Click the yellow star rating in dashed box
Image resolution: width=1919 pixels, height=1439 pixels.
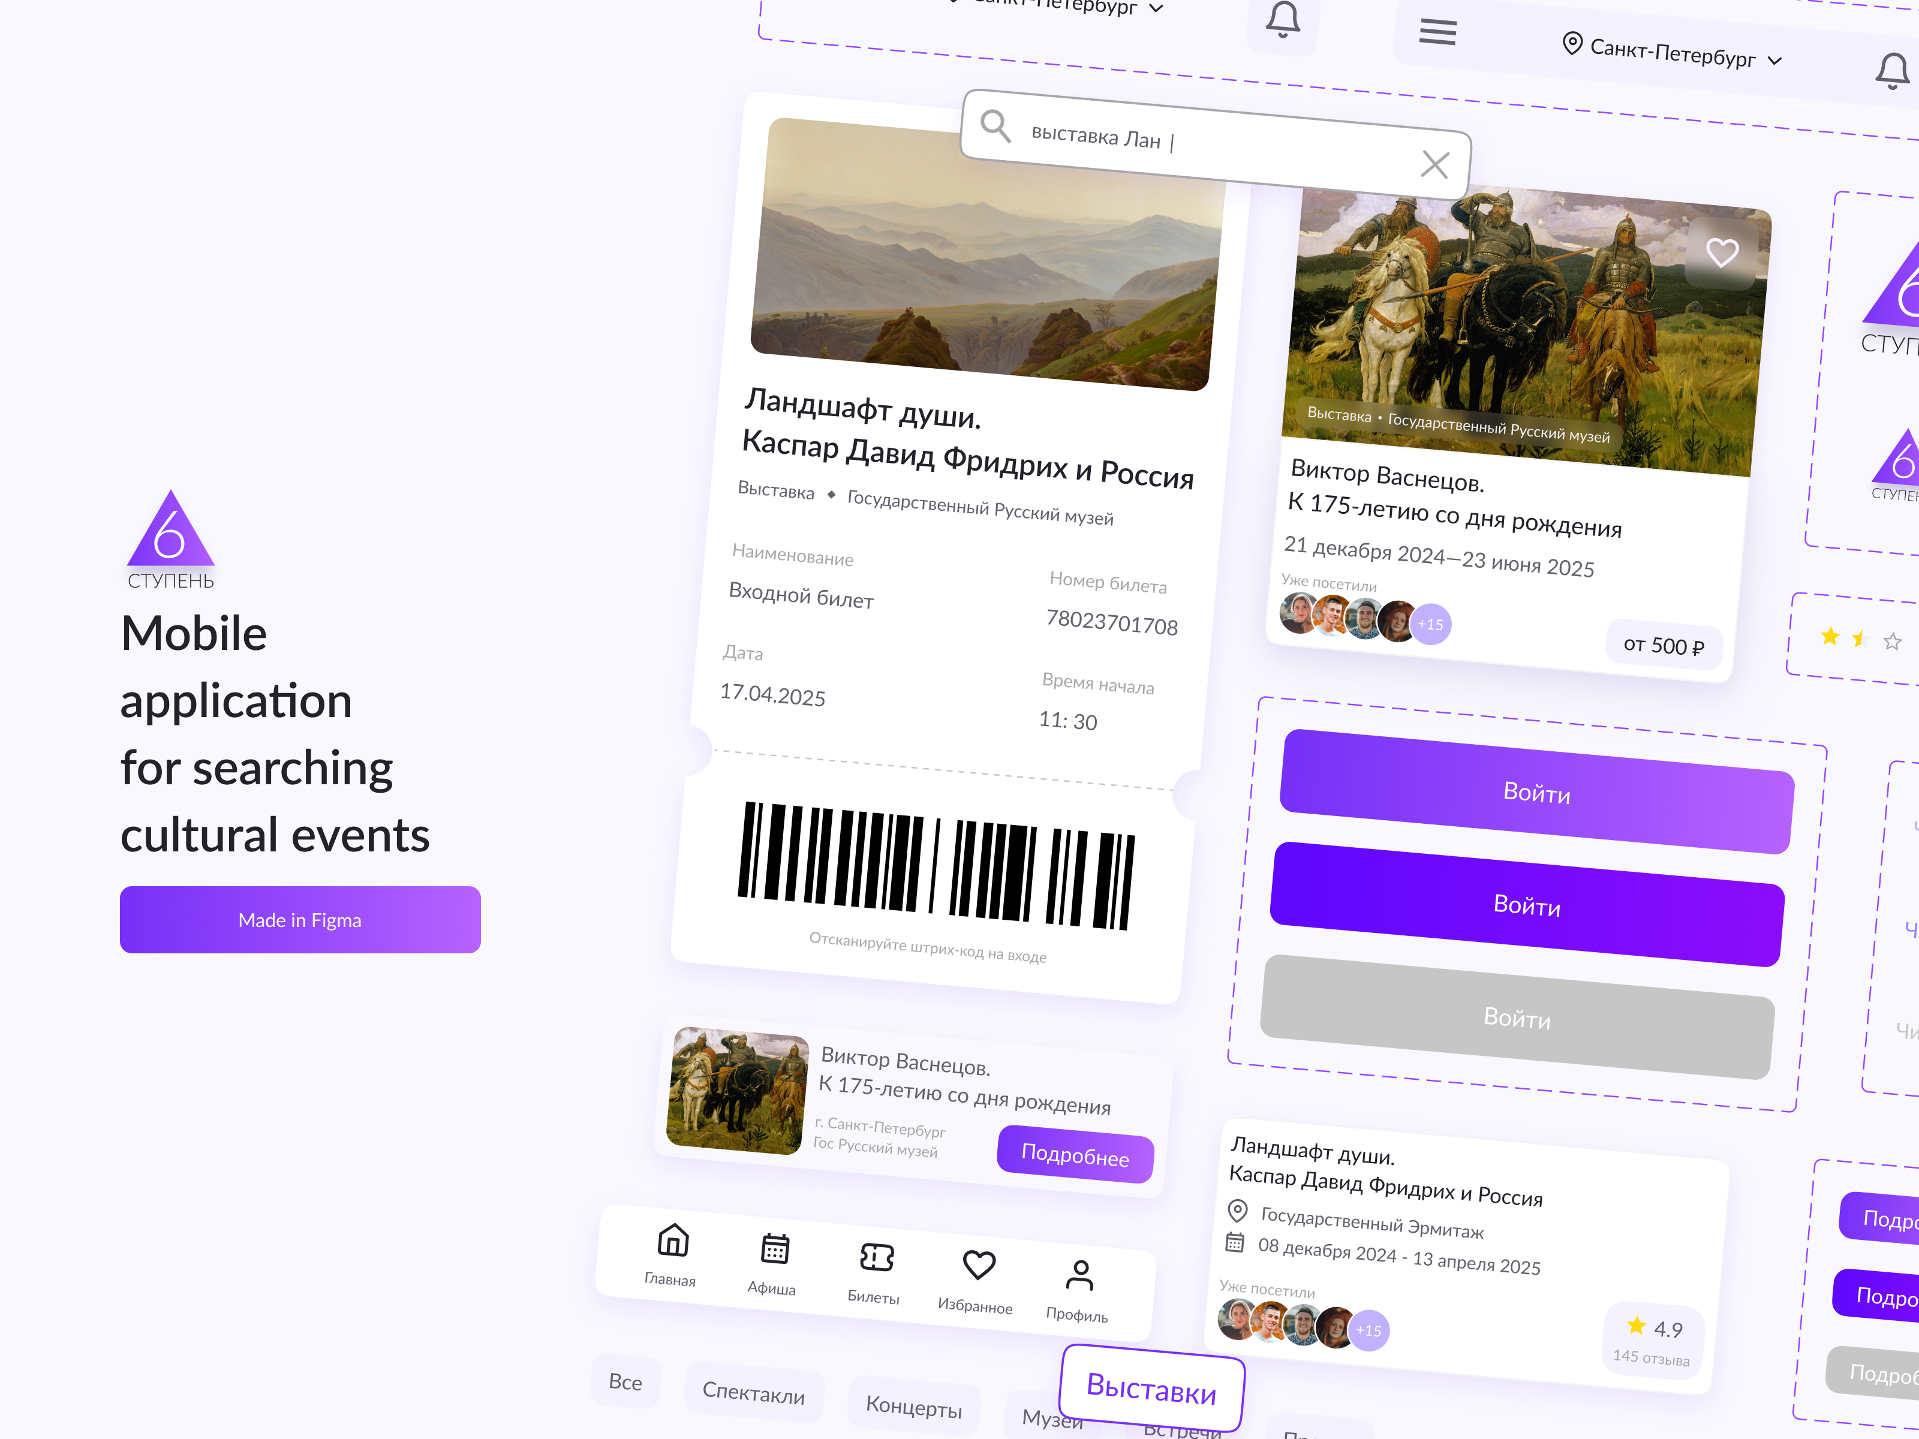tap(1830, 637)
